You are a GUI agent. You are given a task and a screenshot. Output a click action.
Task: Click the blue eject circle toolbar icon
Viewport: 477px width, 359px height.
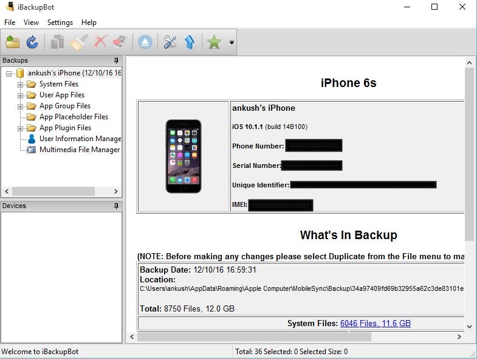click(145, 42)
